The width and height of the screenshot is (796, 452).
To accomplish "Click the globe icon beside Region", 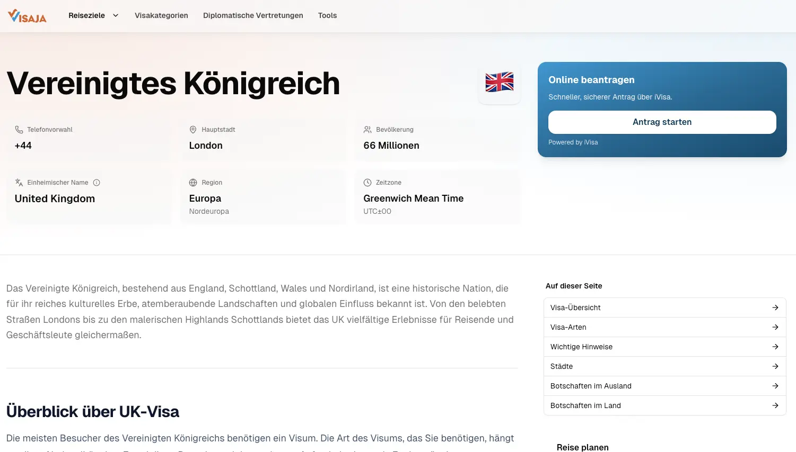I will [x=193, y=182].
